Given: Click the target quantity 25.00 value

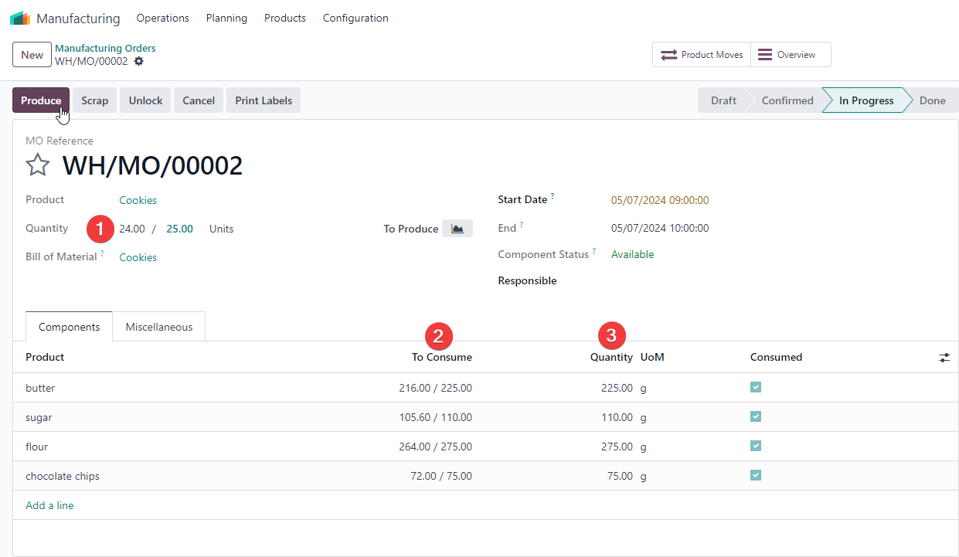Looking at the screenshot, I should (180, 229).
